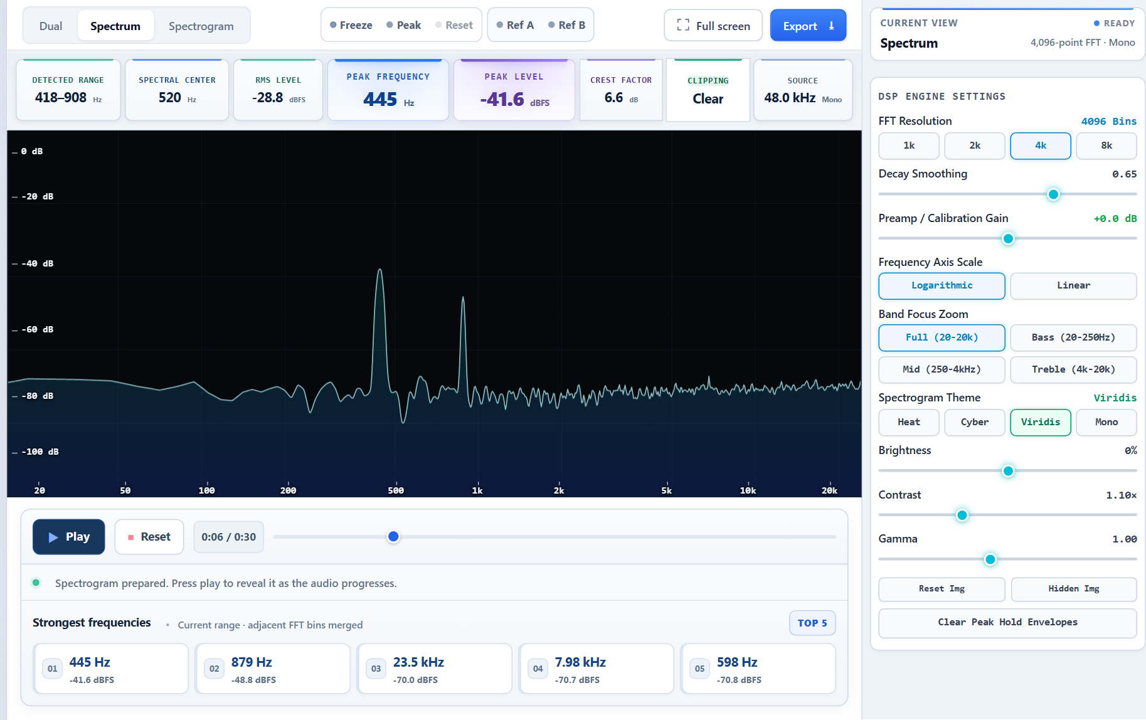Zoom to Mid (250-4kHz) band

942,369
